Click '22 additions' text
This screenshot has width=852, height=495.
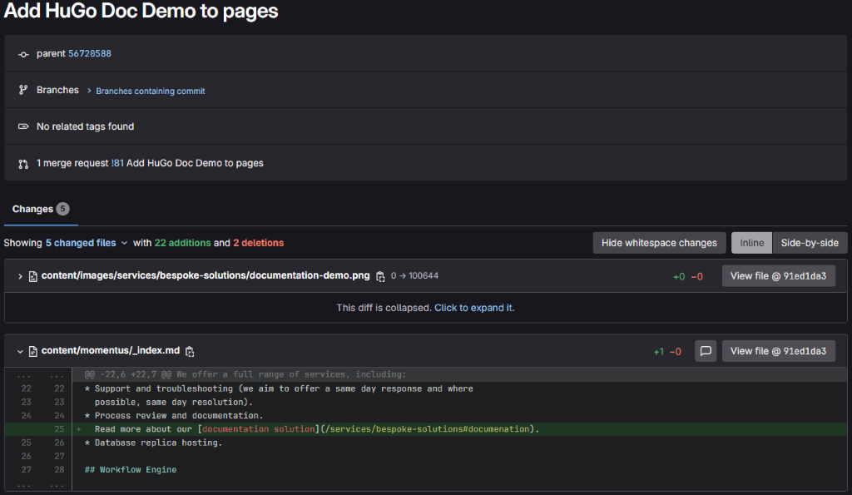click(x=182, y=243)
